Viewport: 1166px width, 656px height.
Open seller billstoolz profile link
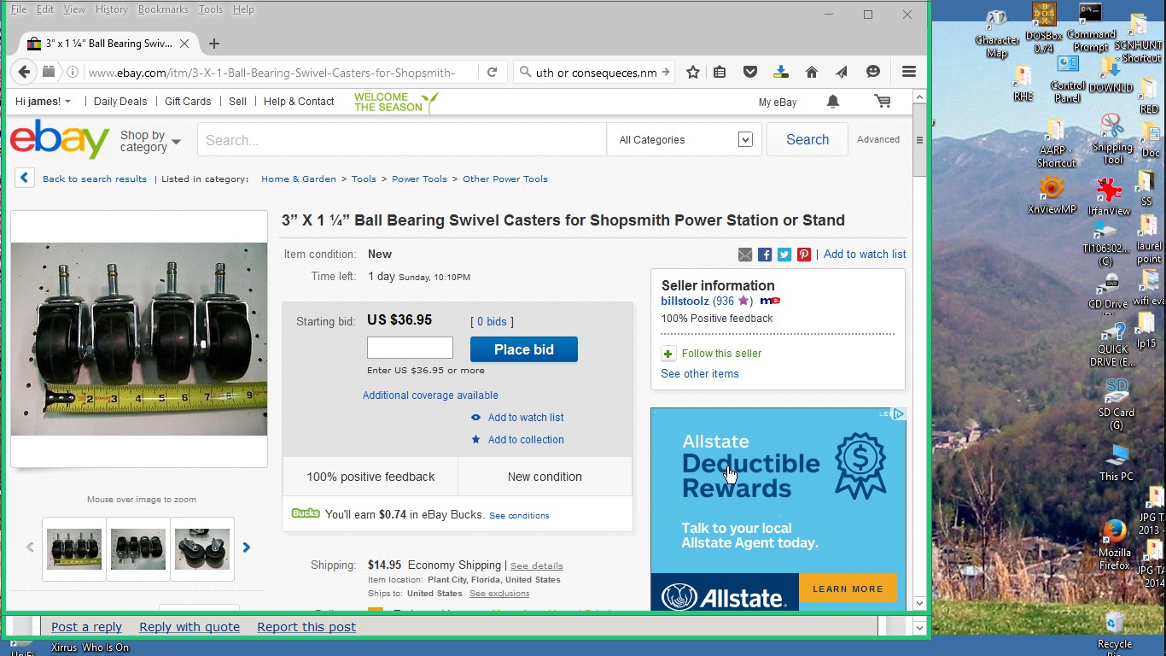(685, 301)
